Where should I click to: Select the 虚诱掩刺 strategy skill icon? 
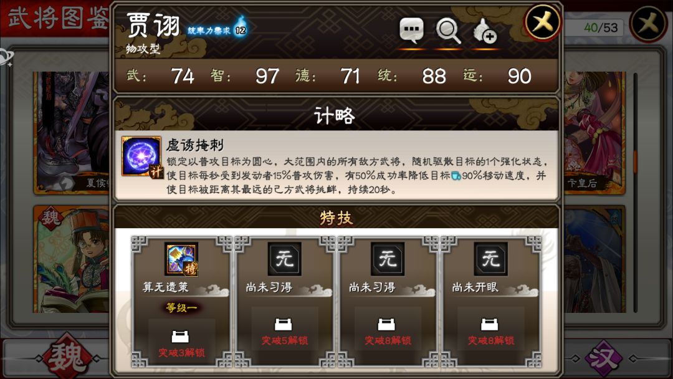(141, 156)
